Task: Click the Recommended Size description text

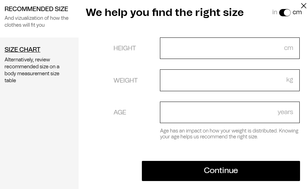Action: [x=36, y=22]
